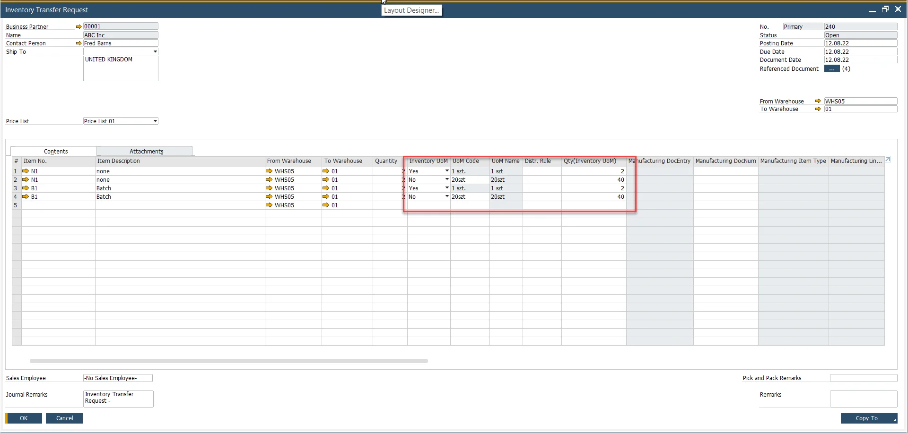Open the Ship To dropdown
This screenshot has height=433, width=908.
pos(155,51)
